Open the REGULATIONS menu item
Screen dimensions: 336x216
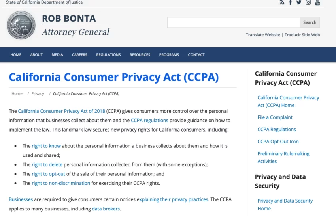pyautogui.click(x=108, y=55)
